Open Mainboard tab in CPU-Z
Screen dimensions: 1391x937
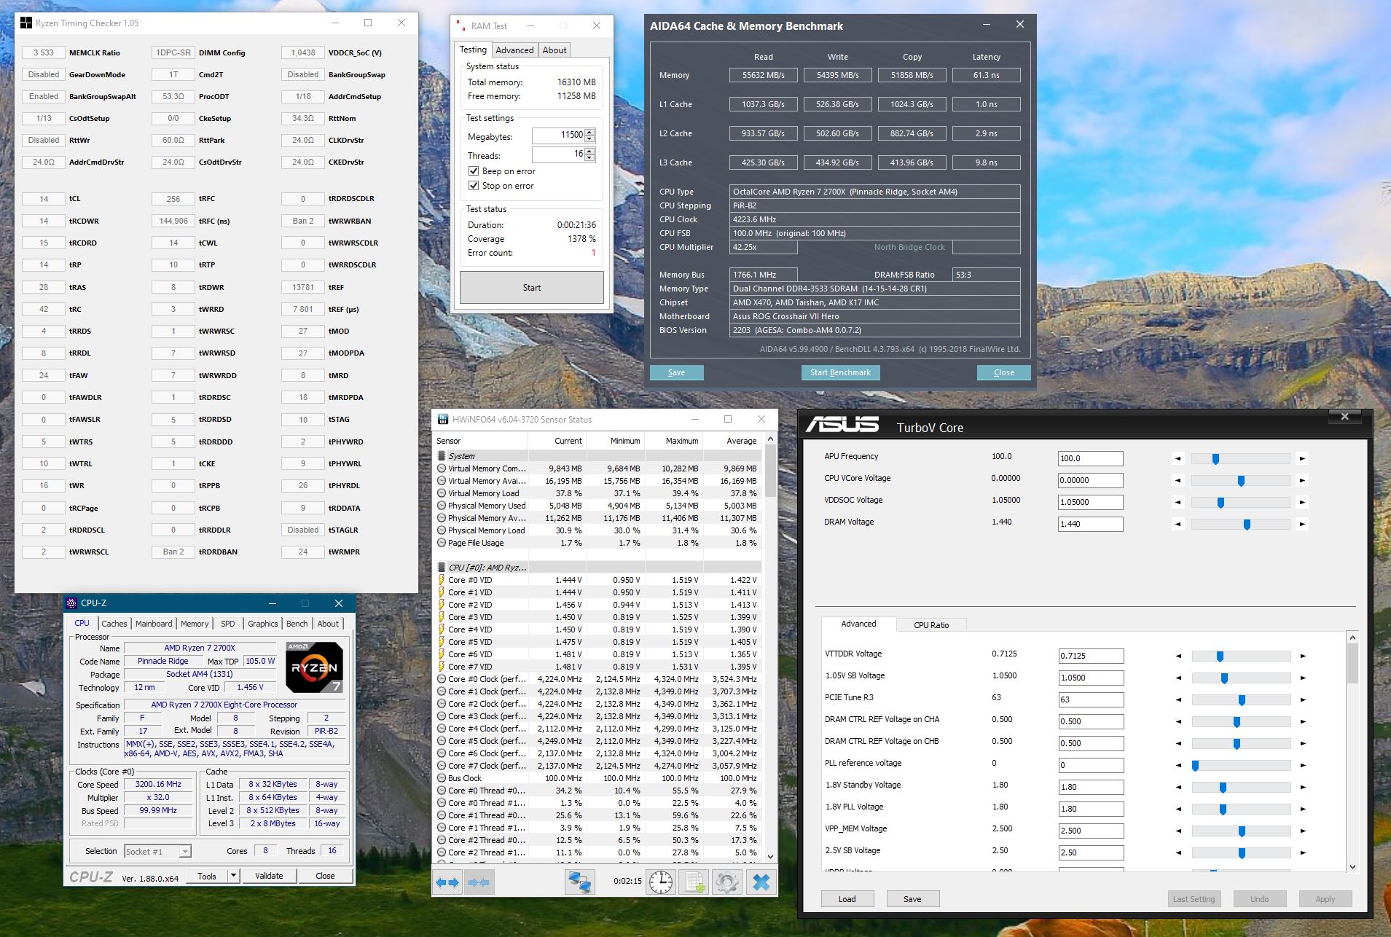tap(154, 624)
